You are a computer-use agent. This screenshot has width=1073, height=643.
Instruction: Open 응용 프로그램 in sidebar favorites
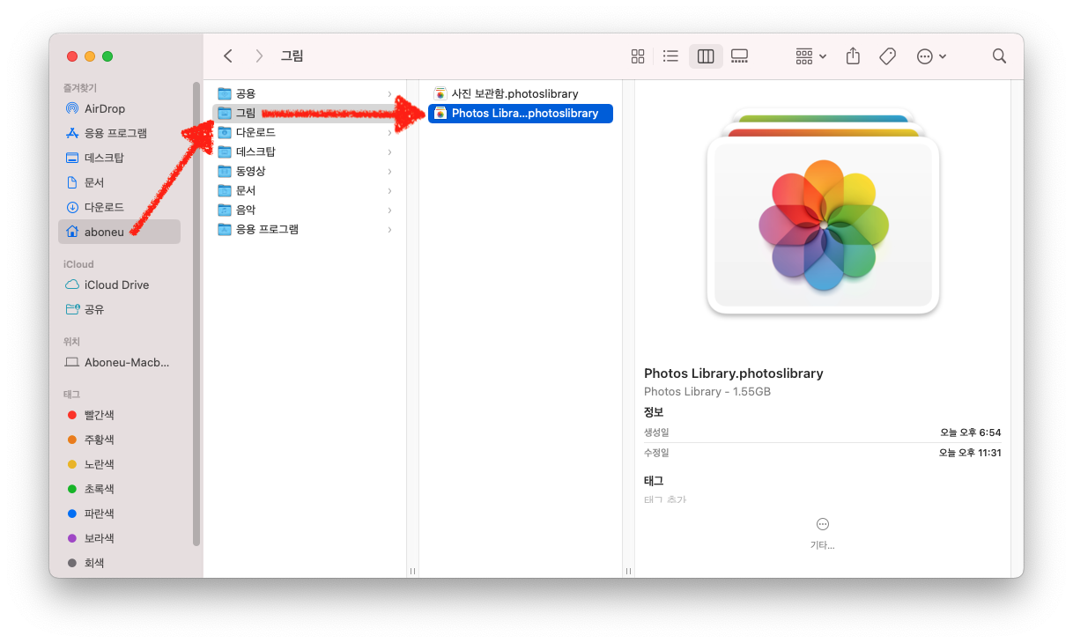click(119, 133)
